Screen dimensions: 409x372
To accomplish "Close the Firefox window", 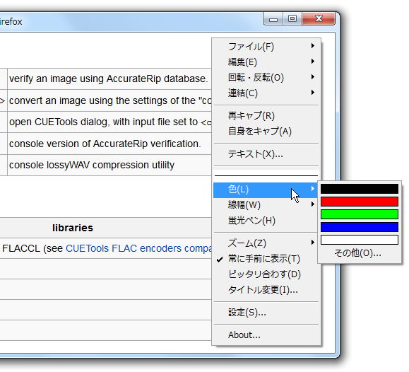I will click(x=319, y=19).
